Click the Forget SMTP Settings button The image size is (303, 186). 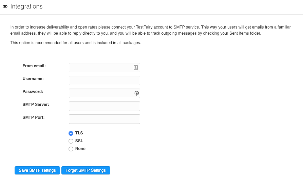click(x=86, y=170)
